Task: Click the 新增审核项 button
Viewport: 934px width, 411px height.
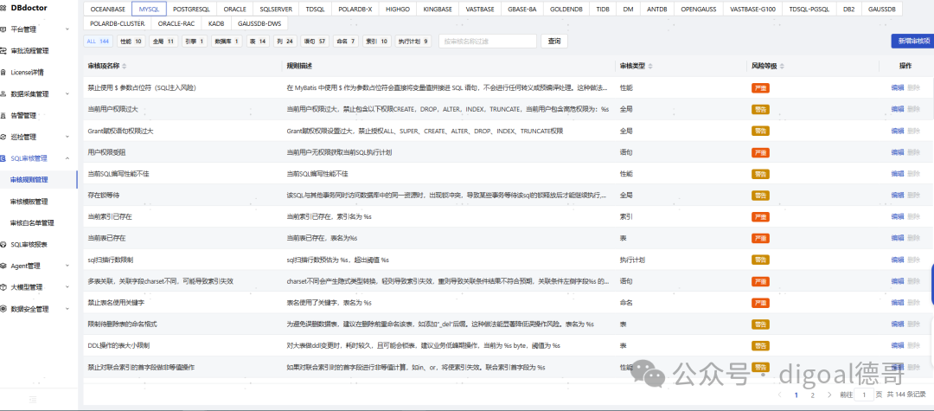Action: click(x=912, y=42)
